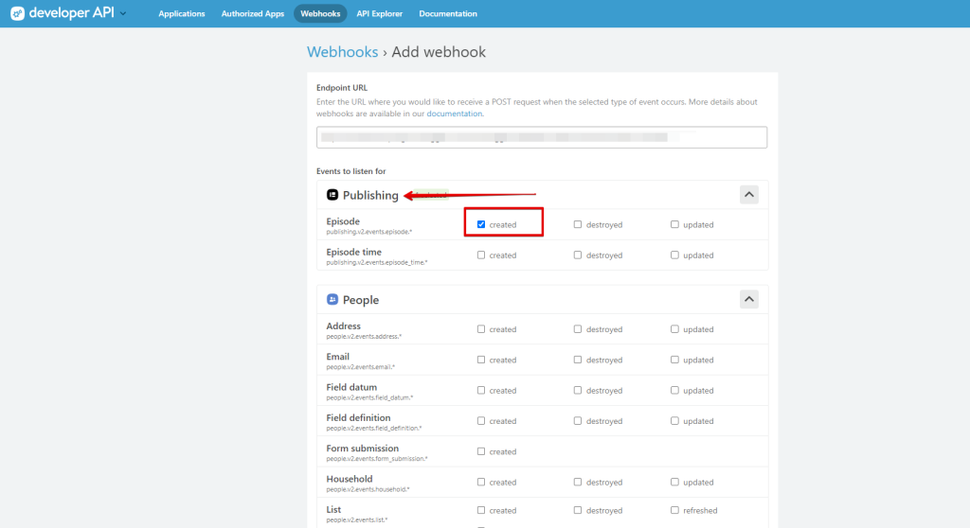
Task: Check Address created event
Action: point(481,329)
